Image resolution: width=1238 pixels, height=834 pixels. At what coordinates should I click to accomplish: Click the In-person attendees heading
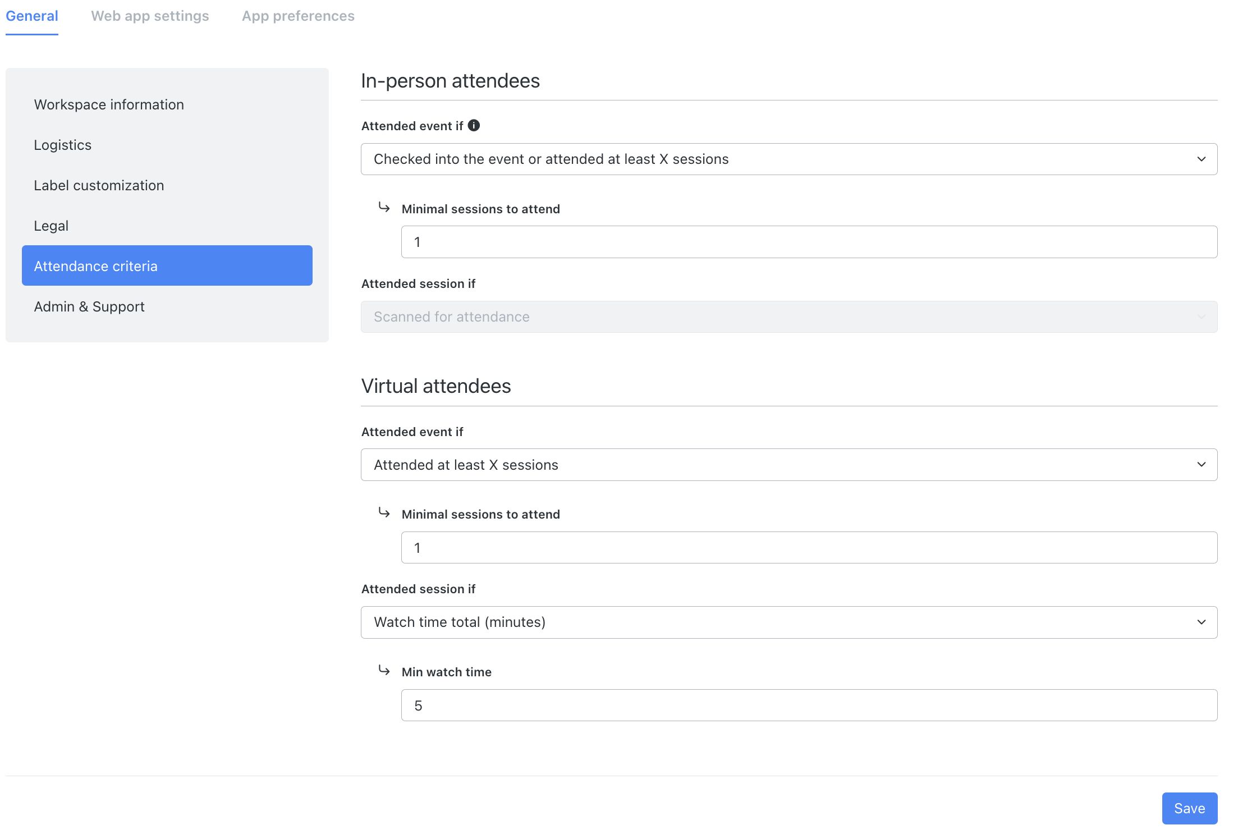[x=451, y=81]
